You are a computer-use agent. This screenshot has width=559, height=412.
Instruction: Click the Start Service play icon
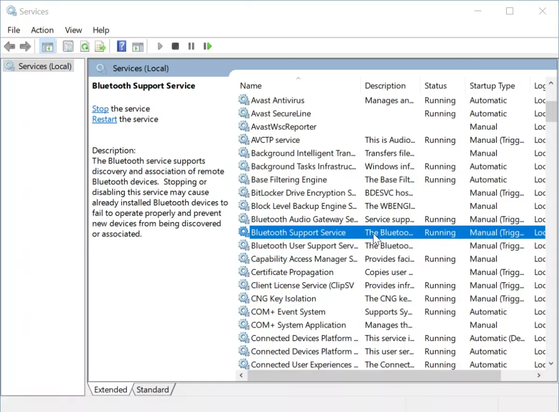tap(160, 46)
